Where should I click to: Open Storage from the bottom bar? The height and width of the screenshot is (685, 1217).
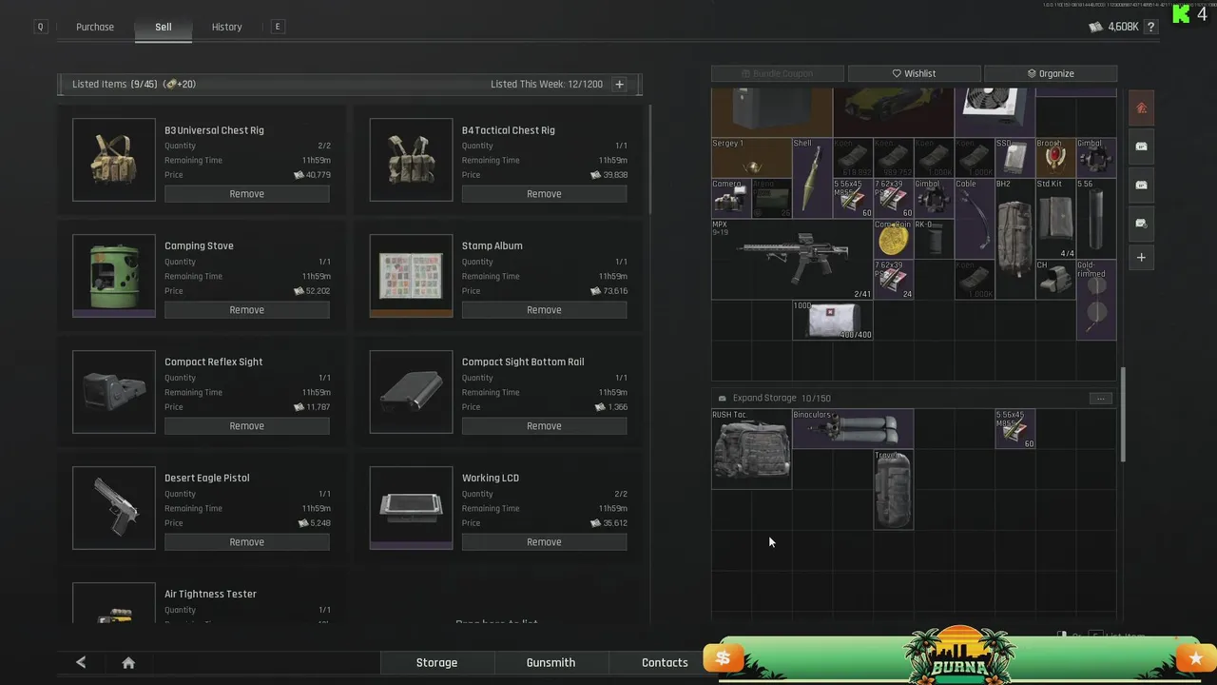click(436, 662)
